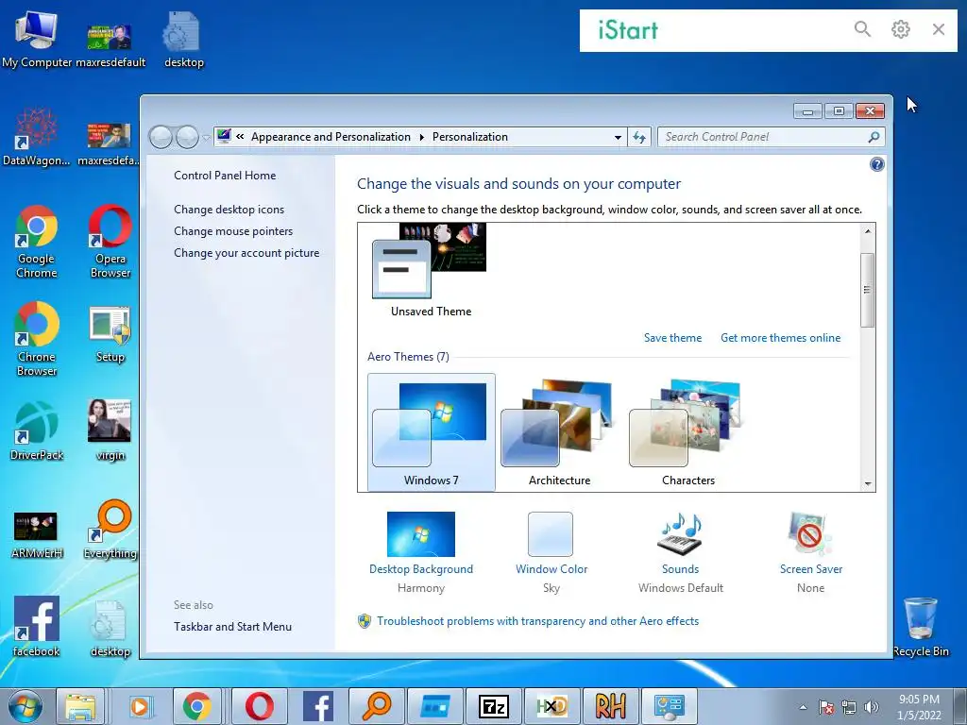Expand breadcrumb arrow after Appearance and Personalization
This screenshot has width=967, height=725.
click(x=422, y=137)
